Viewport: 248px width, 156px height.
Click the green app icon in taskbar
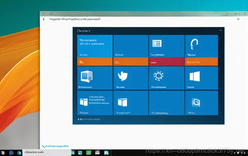[88, 152]
